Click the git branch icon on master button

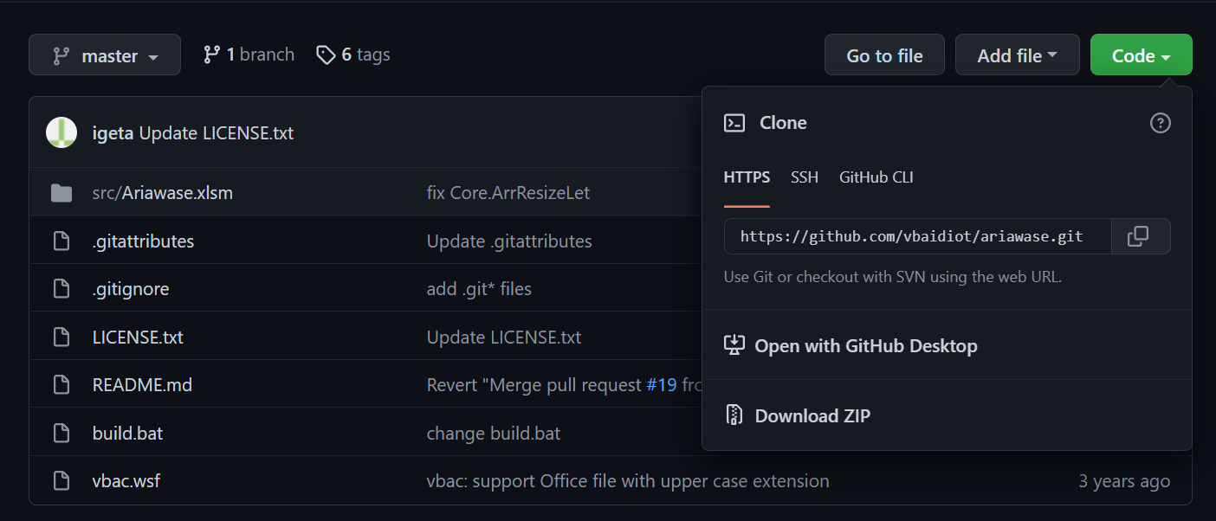(x=61, y=55)
